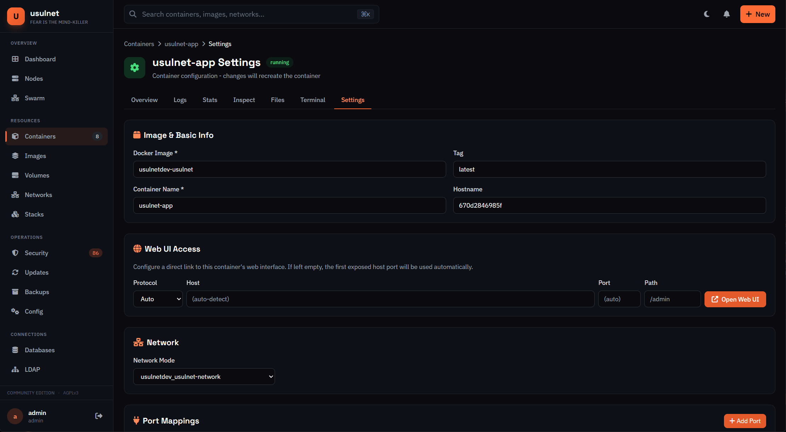Expand the Updates sidebar section
This screenshot has width=786, height=432.
37,272
